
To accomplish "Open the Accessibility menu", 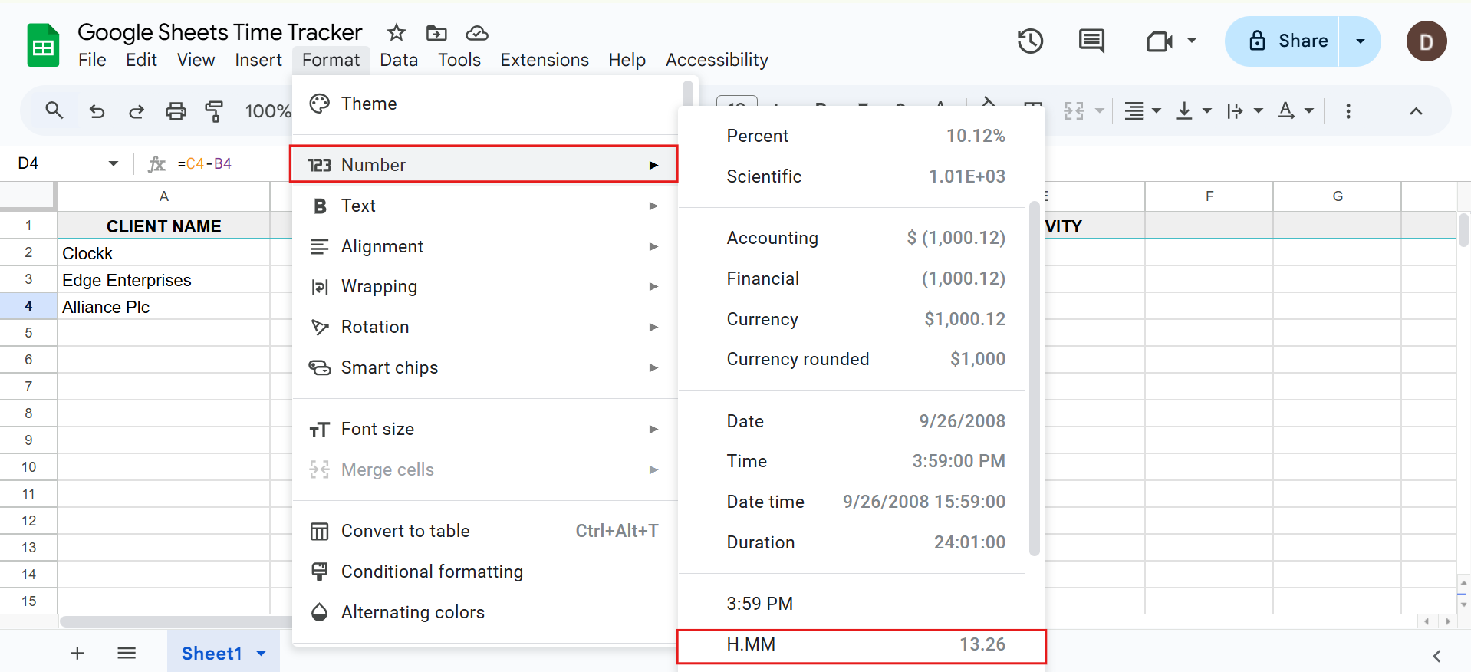I will click(717, 60).
